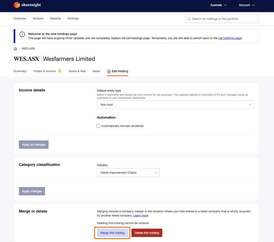Click the home breadcrumb icon
The height and width of the screenshot is (242, 274).
pos(15,49)
